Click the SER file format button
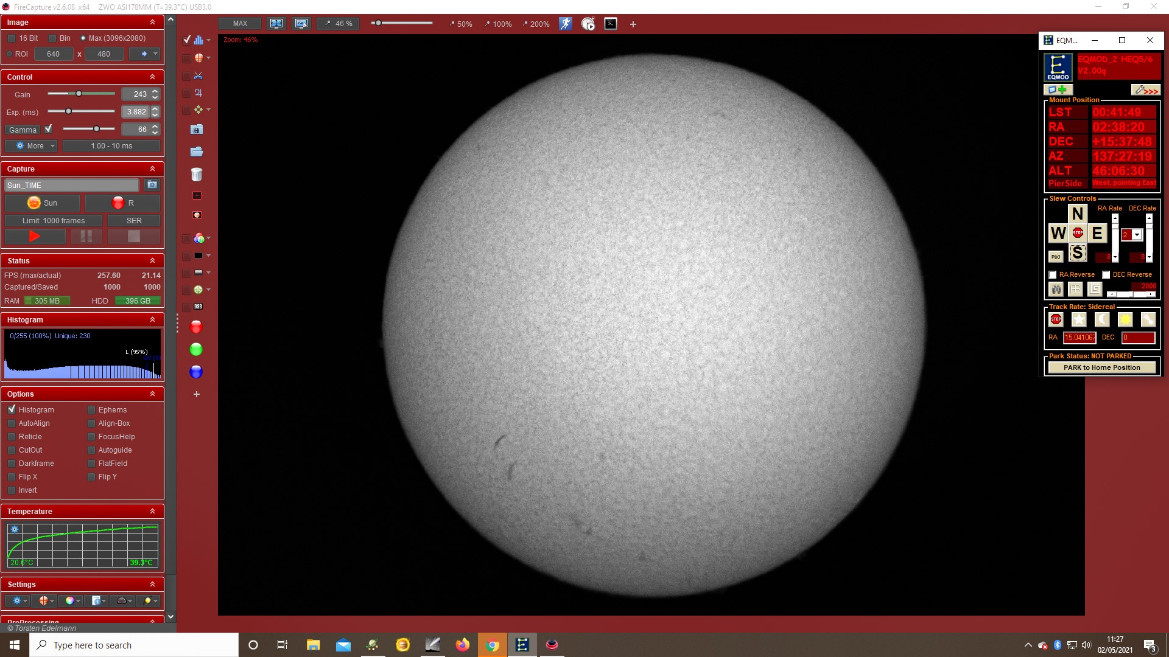The height and width of the screenshot is (657, 1169). (x=134, y=221)
